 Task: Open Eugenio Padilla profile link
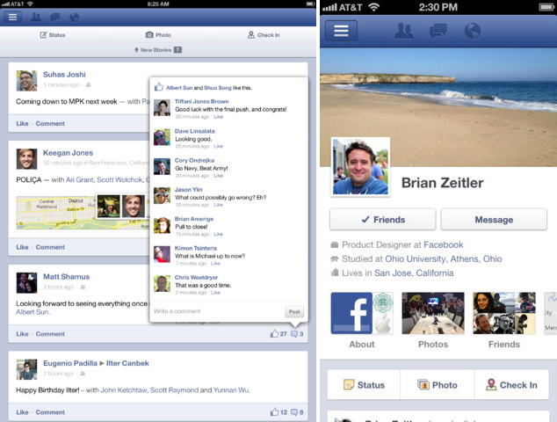pyautogui.click(x=70, y=363)
